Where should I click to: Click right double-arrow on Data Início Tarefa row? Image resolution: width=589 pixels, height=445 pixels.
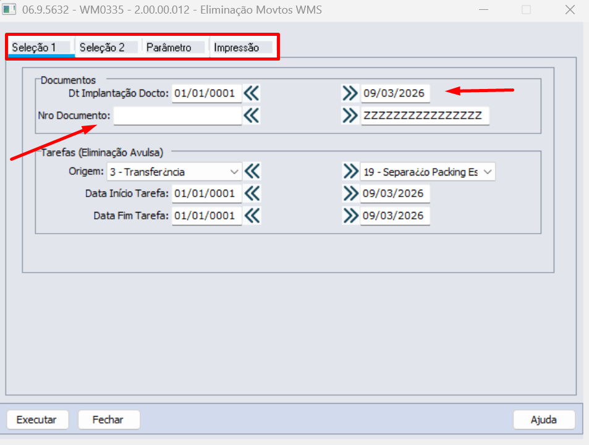pyautogui.click(x=350, y=194)
